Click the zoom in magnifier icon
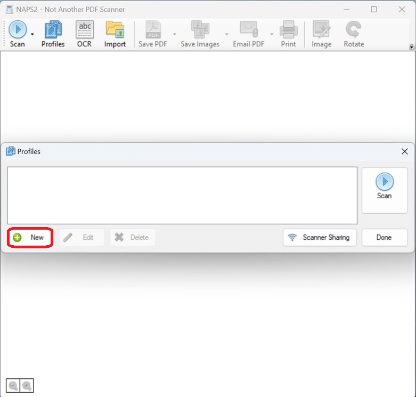Viewport: 416px width, 397px height. pos(27,385)
